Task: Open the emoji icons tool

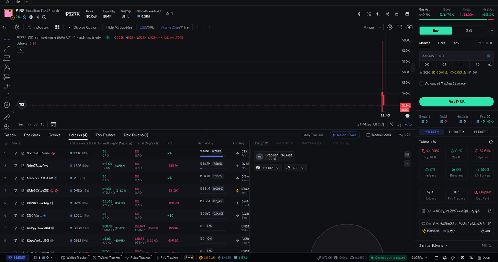Action: click(7, 105)
